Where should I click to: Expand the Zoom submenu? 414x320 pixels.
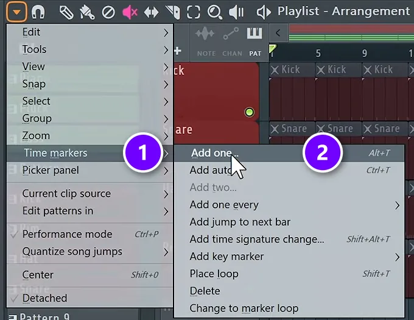(89, 136)
